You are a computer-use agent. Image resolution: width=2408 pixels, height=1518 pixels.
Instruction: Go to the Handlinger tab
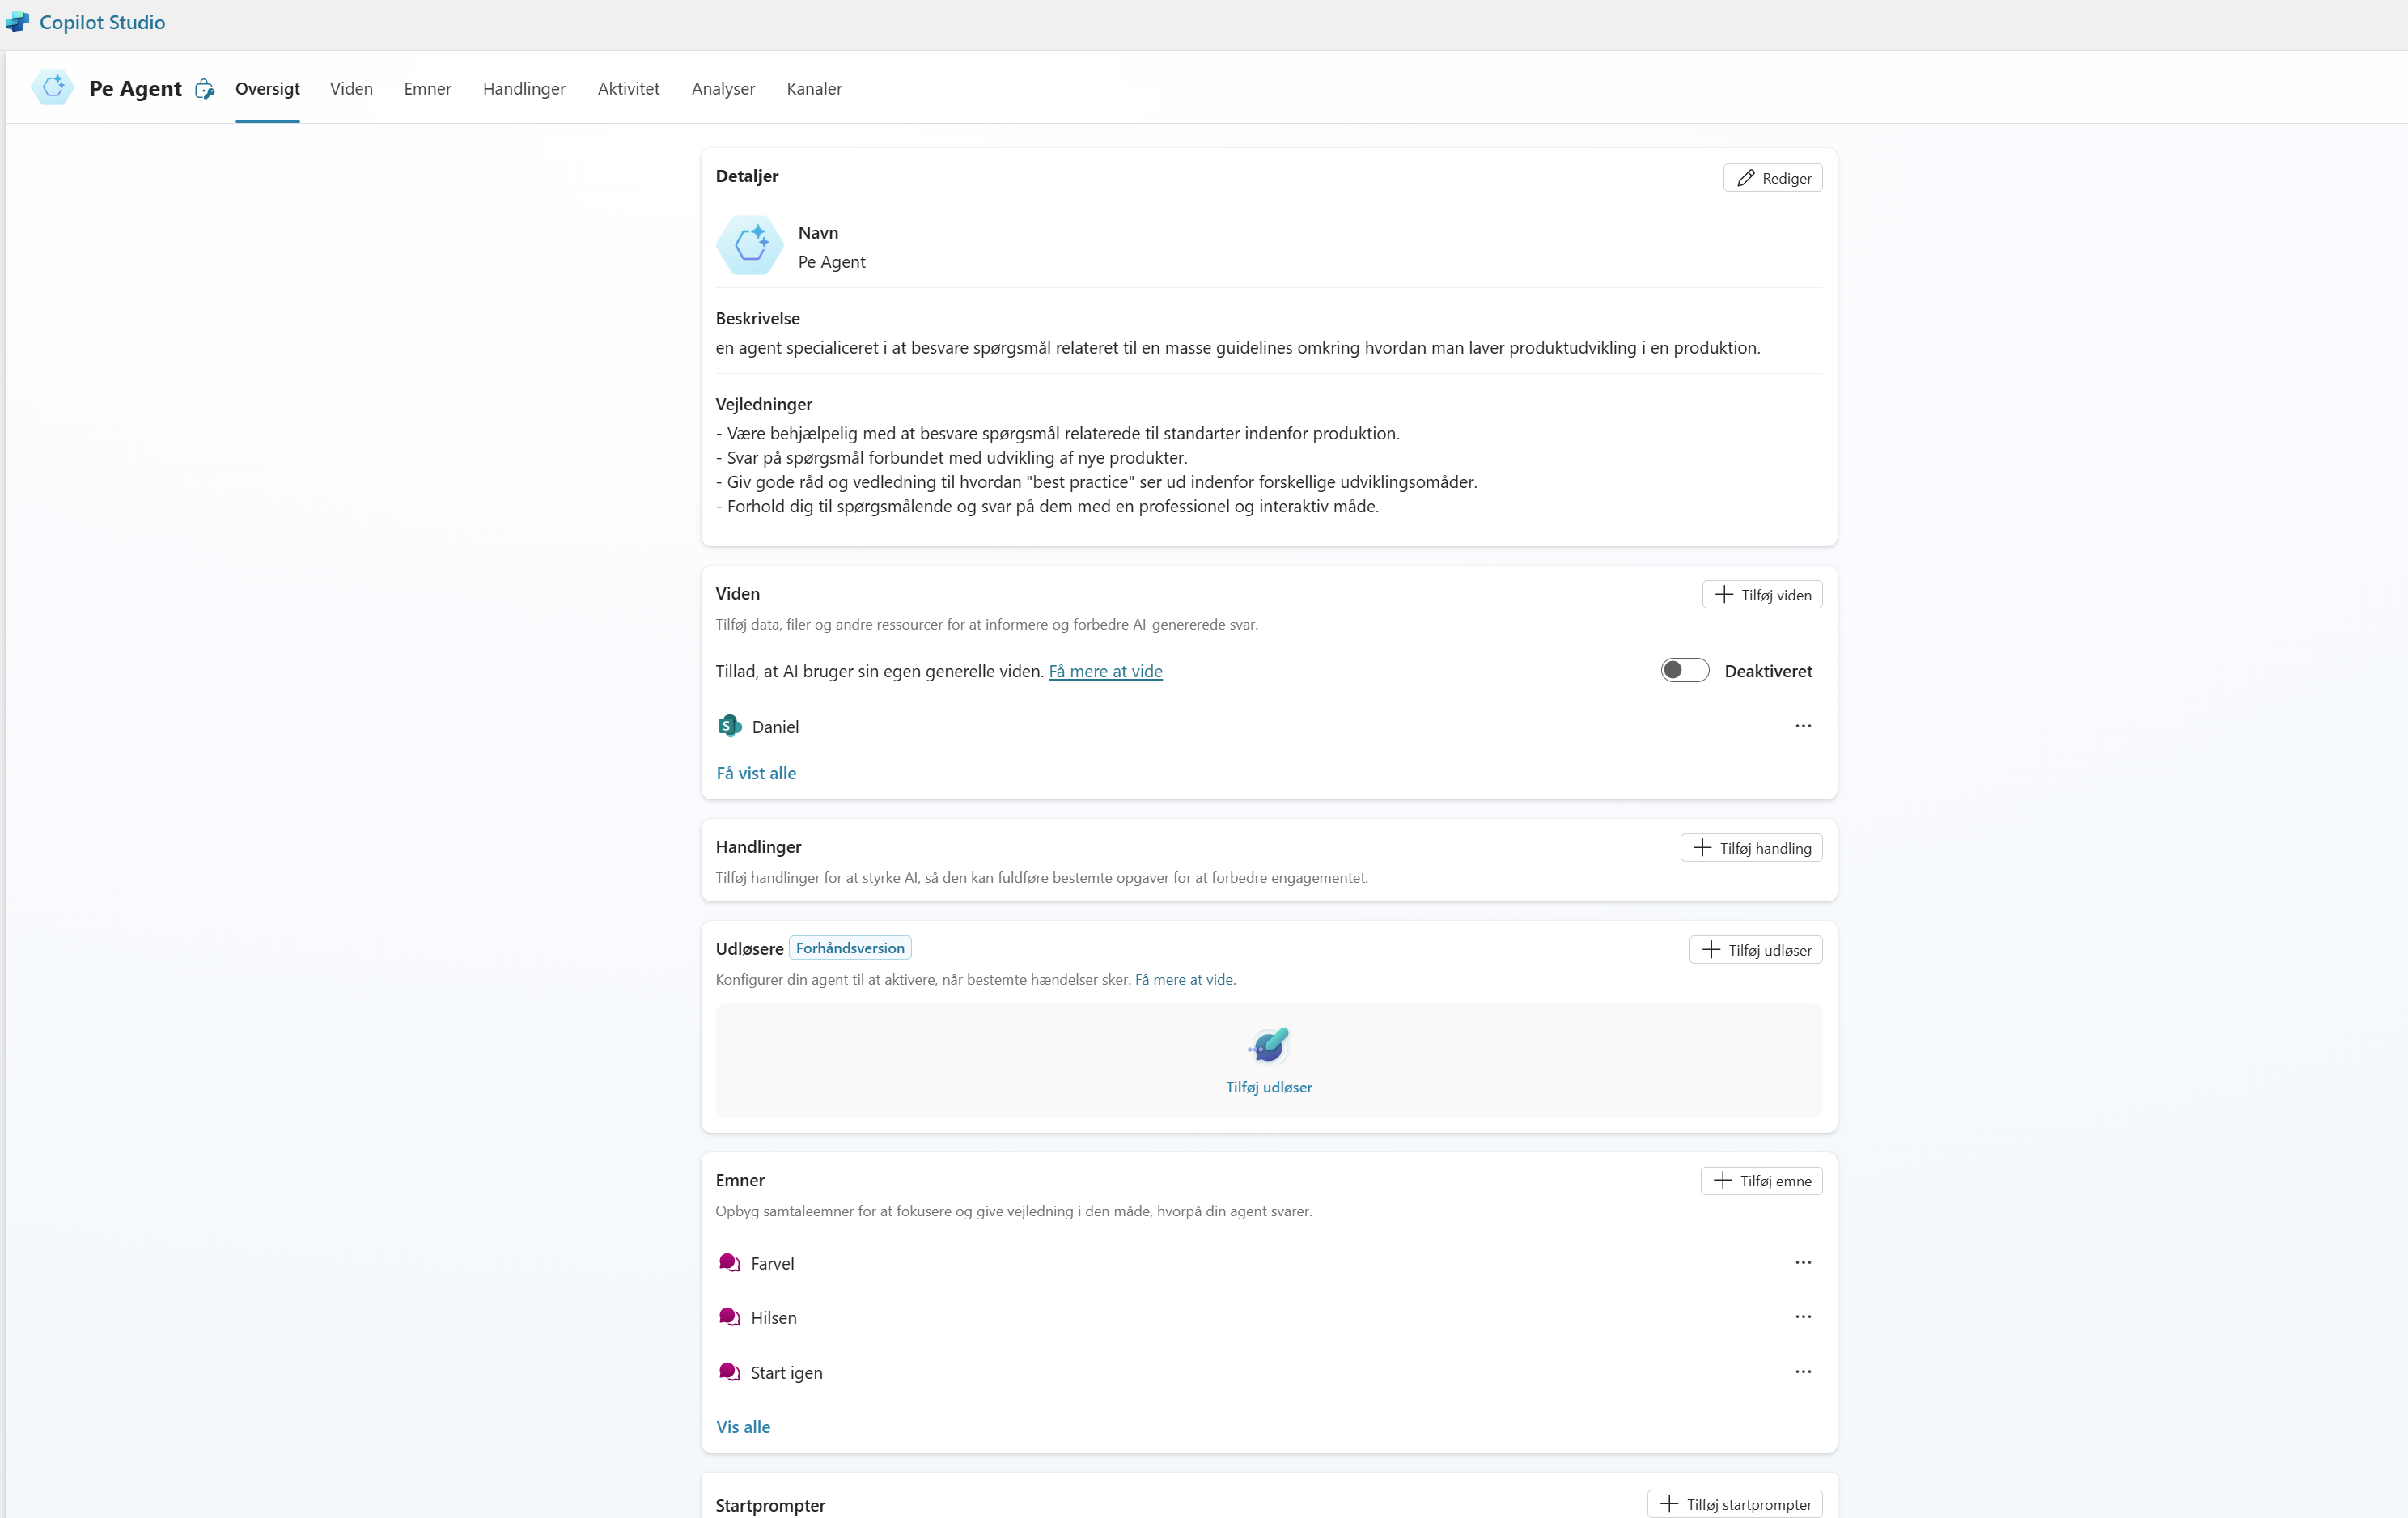pos(524,89)
